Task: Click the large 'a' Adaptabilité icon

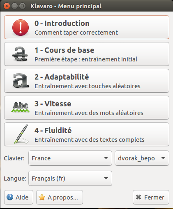Action: point(21,81)
